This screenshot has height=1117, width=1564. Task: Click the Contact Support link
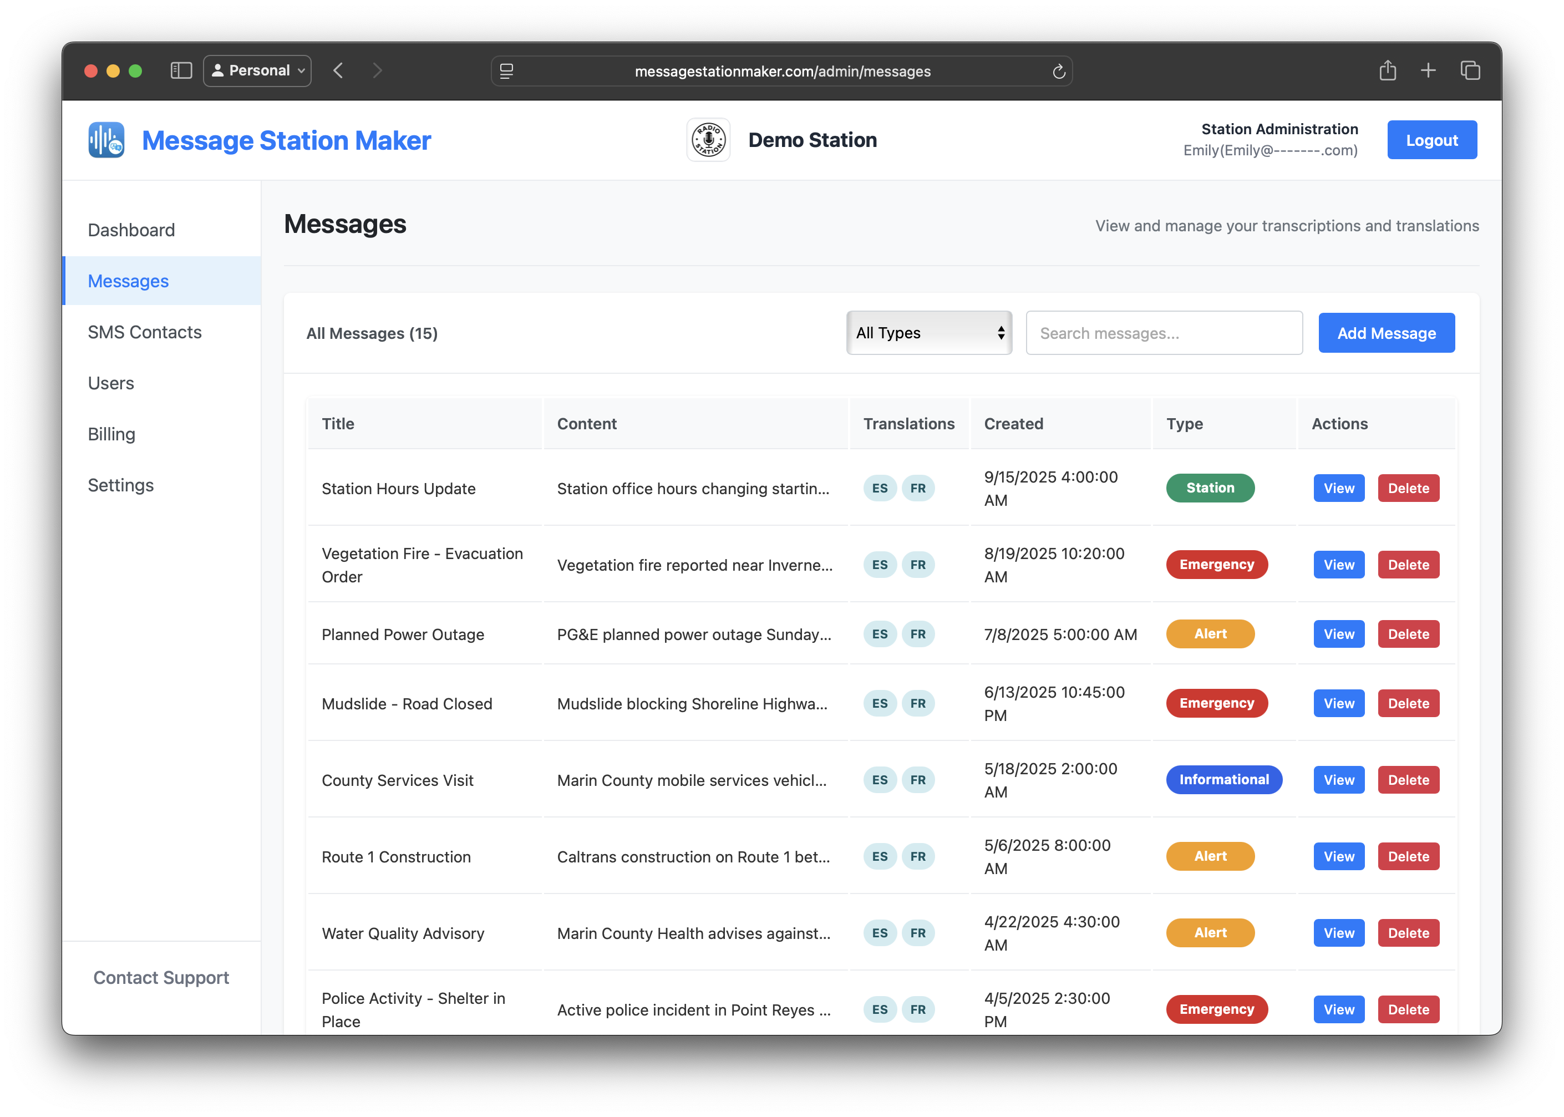pyautogui.click(x=161, y=977)
